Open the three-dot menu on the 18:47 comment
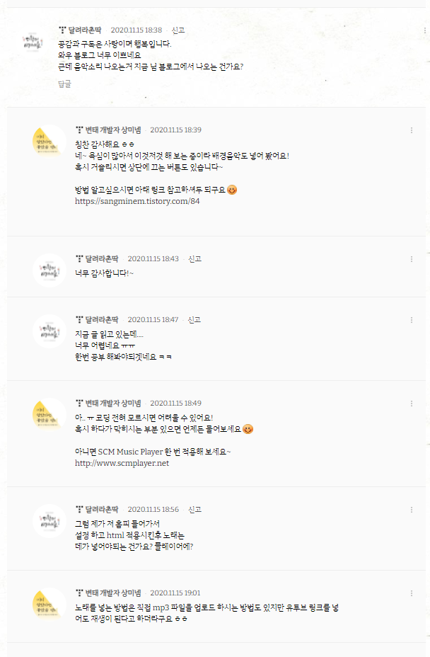The width and height of the screenshot is (430, 657). click(412, 320)
